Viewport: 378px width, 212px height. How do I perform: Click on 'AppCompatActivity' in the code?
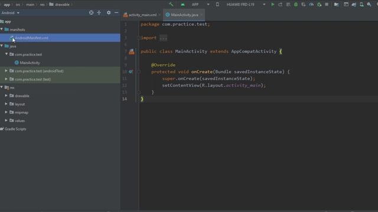point(253,51)
